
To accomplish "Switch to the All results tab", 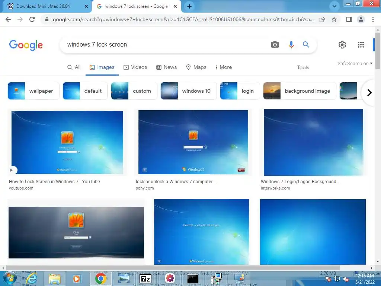I will click(74, 67).
